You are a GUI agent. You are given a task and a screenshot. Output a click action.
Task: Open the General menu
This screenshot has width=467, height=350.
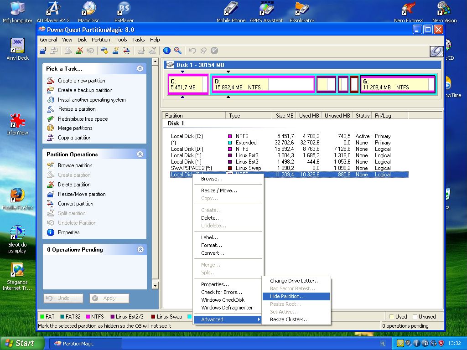click(x=48, y=40)
